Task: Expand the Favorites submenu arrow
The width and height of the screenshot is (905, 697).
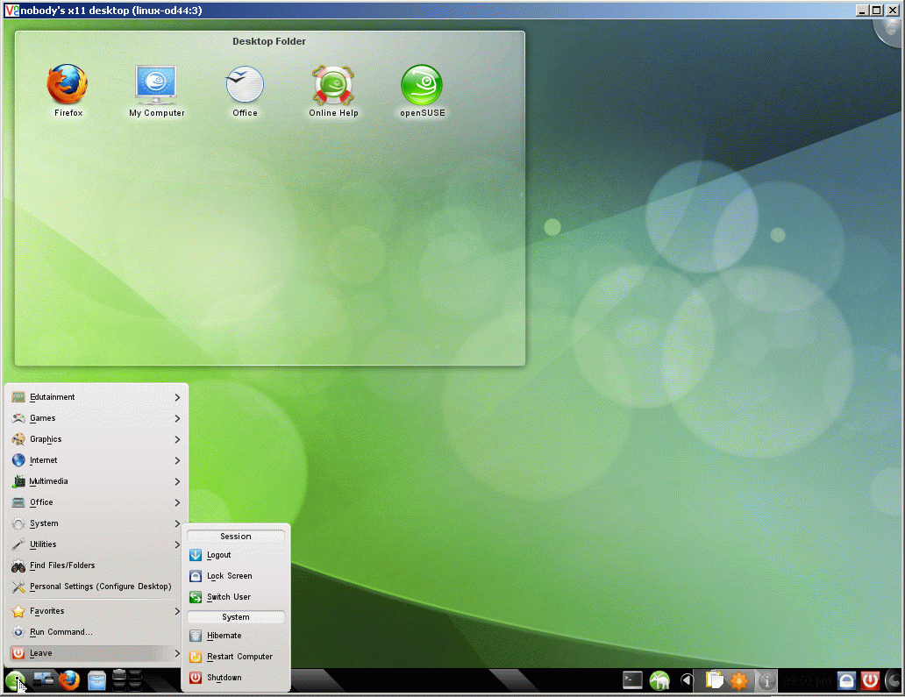Action: (x=177, y=611)
